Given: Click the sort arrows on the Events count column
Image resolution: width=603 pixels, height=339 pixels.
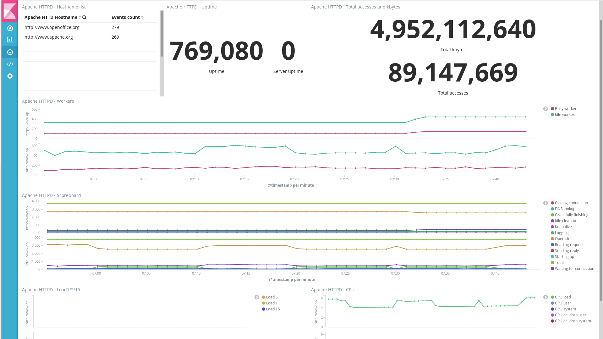Looking at the screenshot, I should 142,17.
